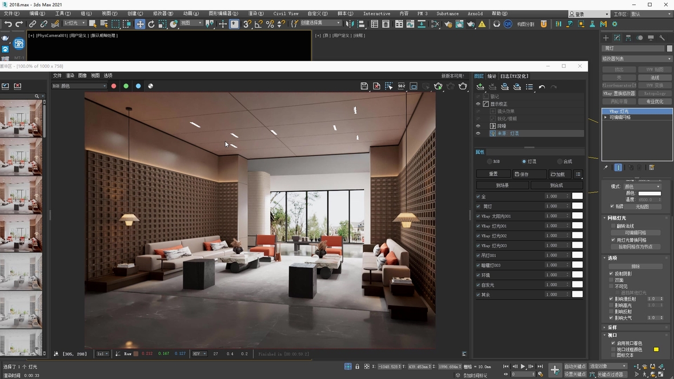The image size is (674, 379).
Task: Switch to the 统计 tab
Action: 491,76
